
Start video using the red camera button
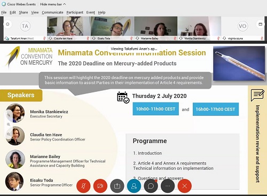100,186
